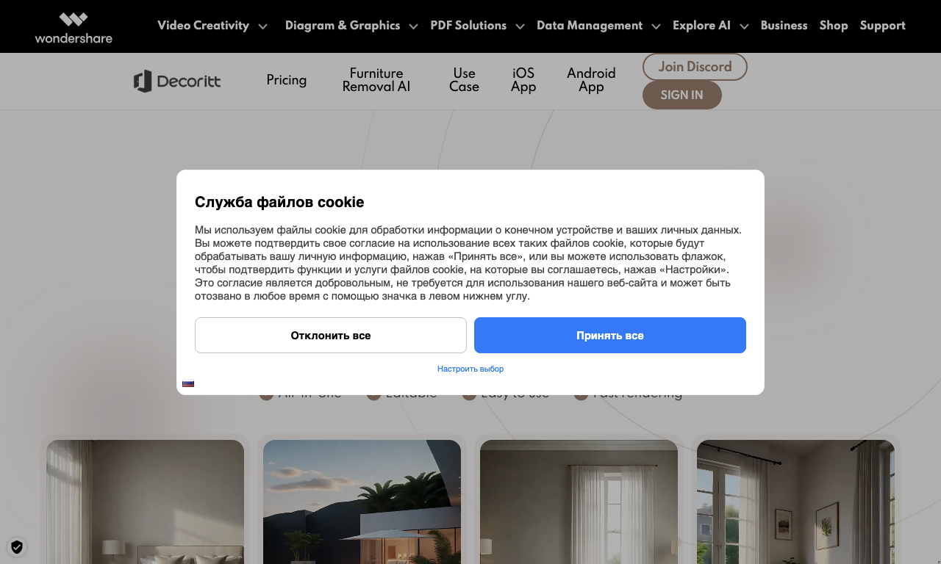
Task: Open the Decoritt logo home link
Action: click(x=177, y=81)
